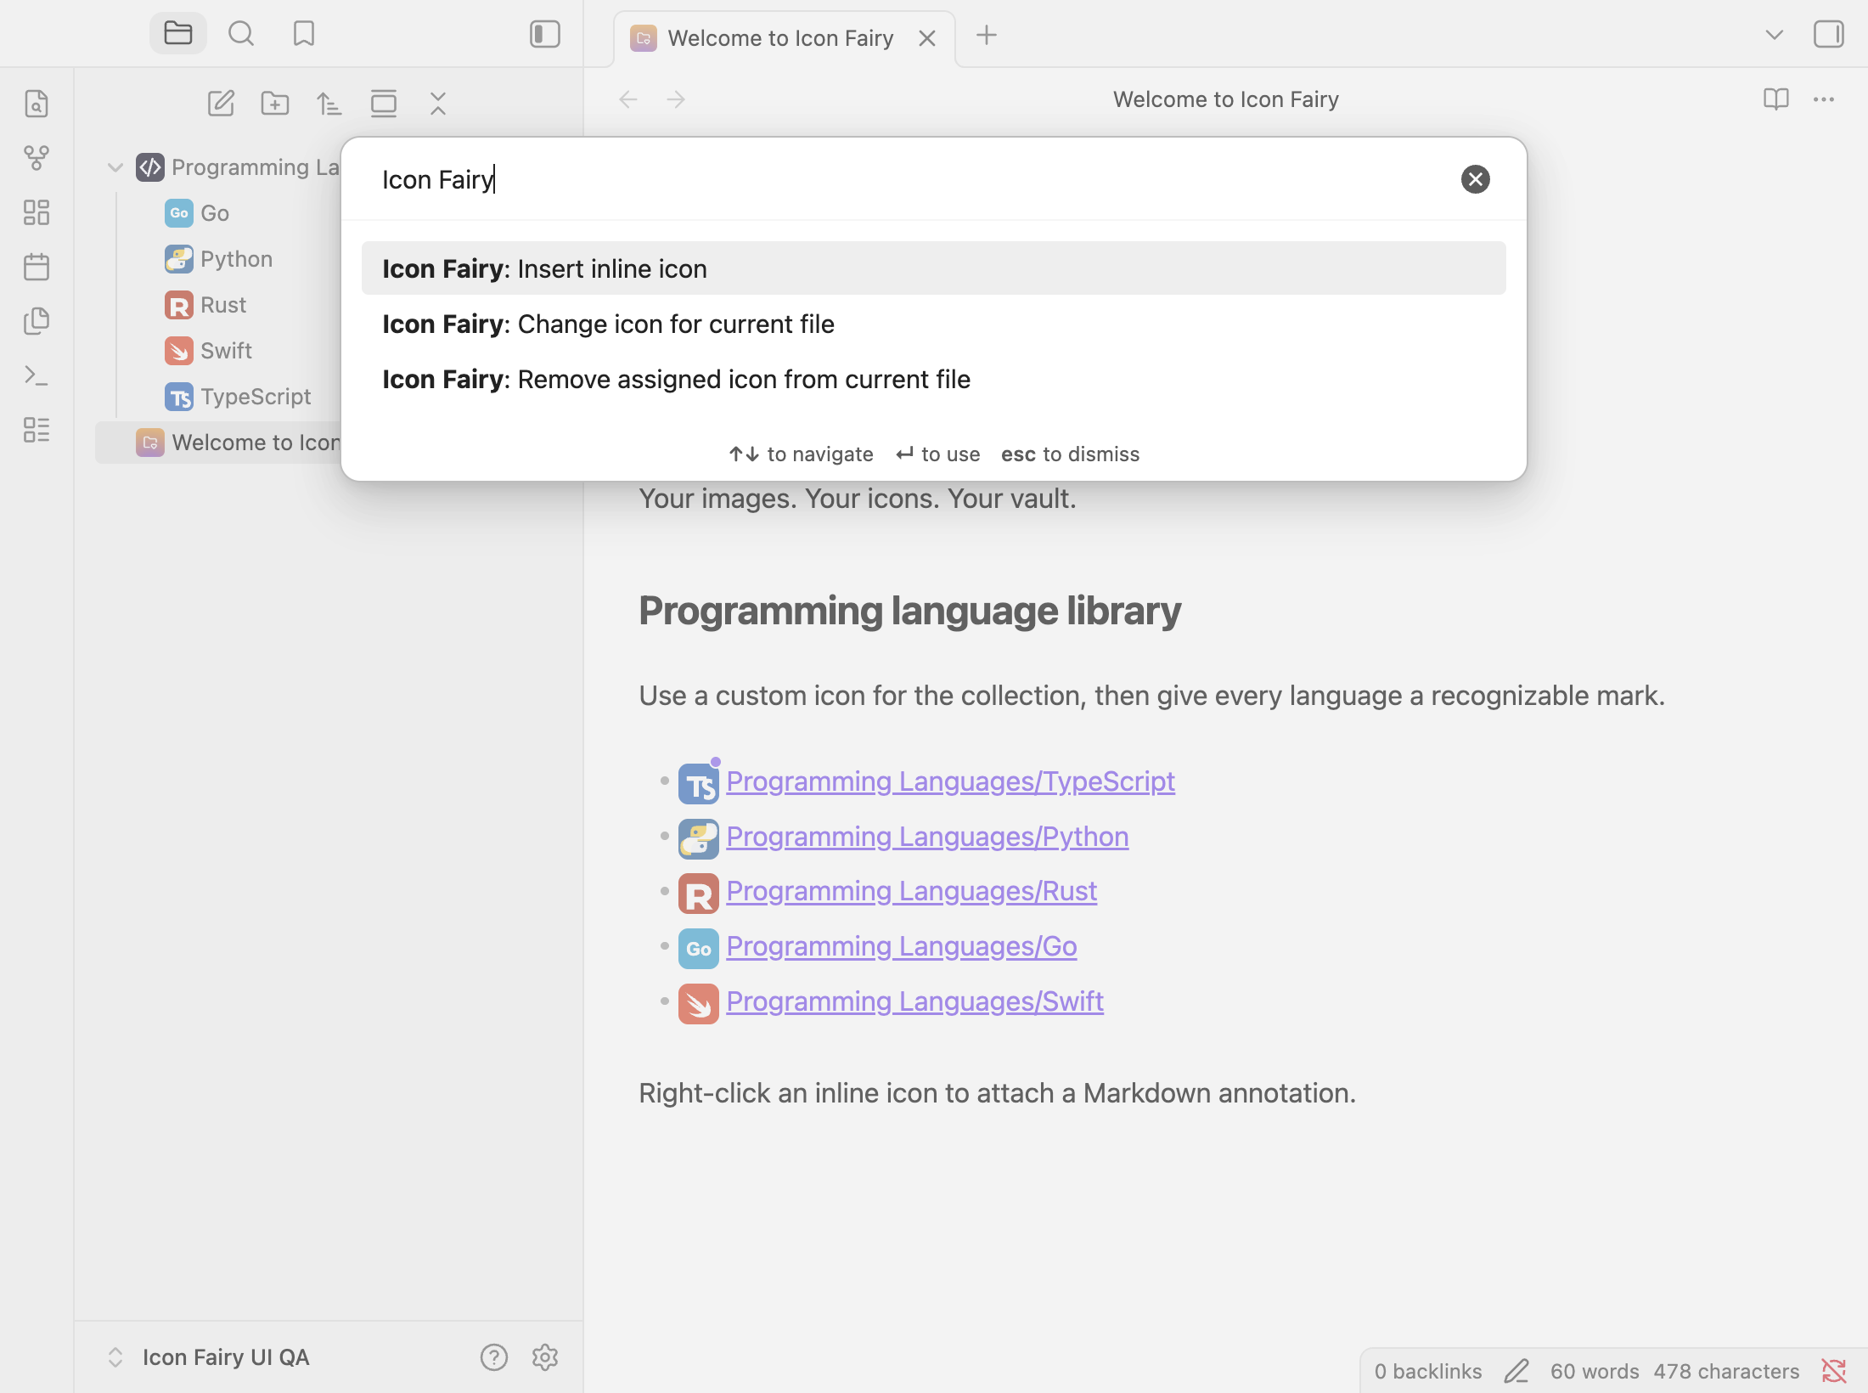Open quick switcher ribbon icon

[37, 104]
